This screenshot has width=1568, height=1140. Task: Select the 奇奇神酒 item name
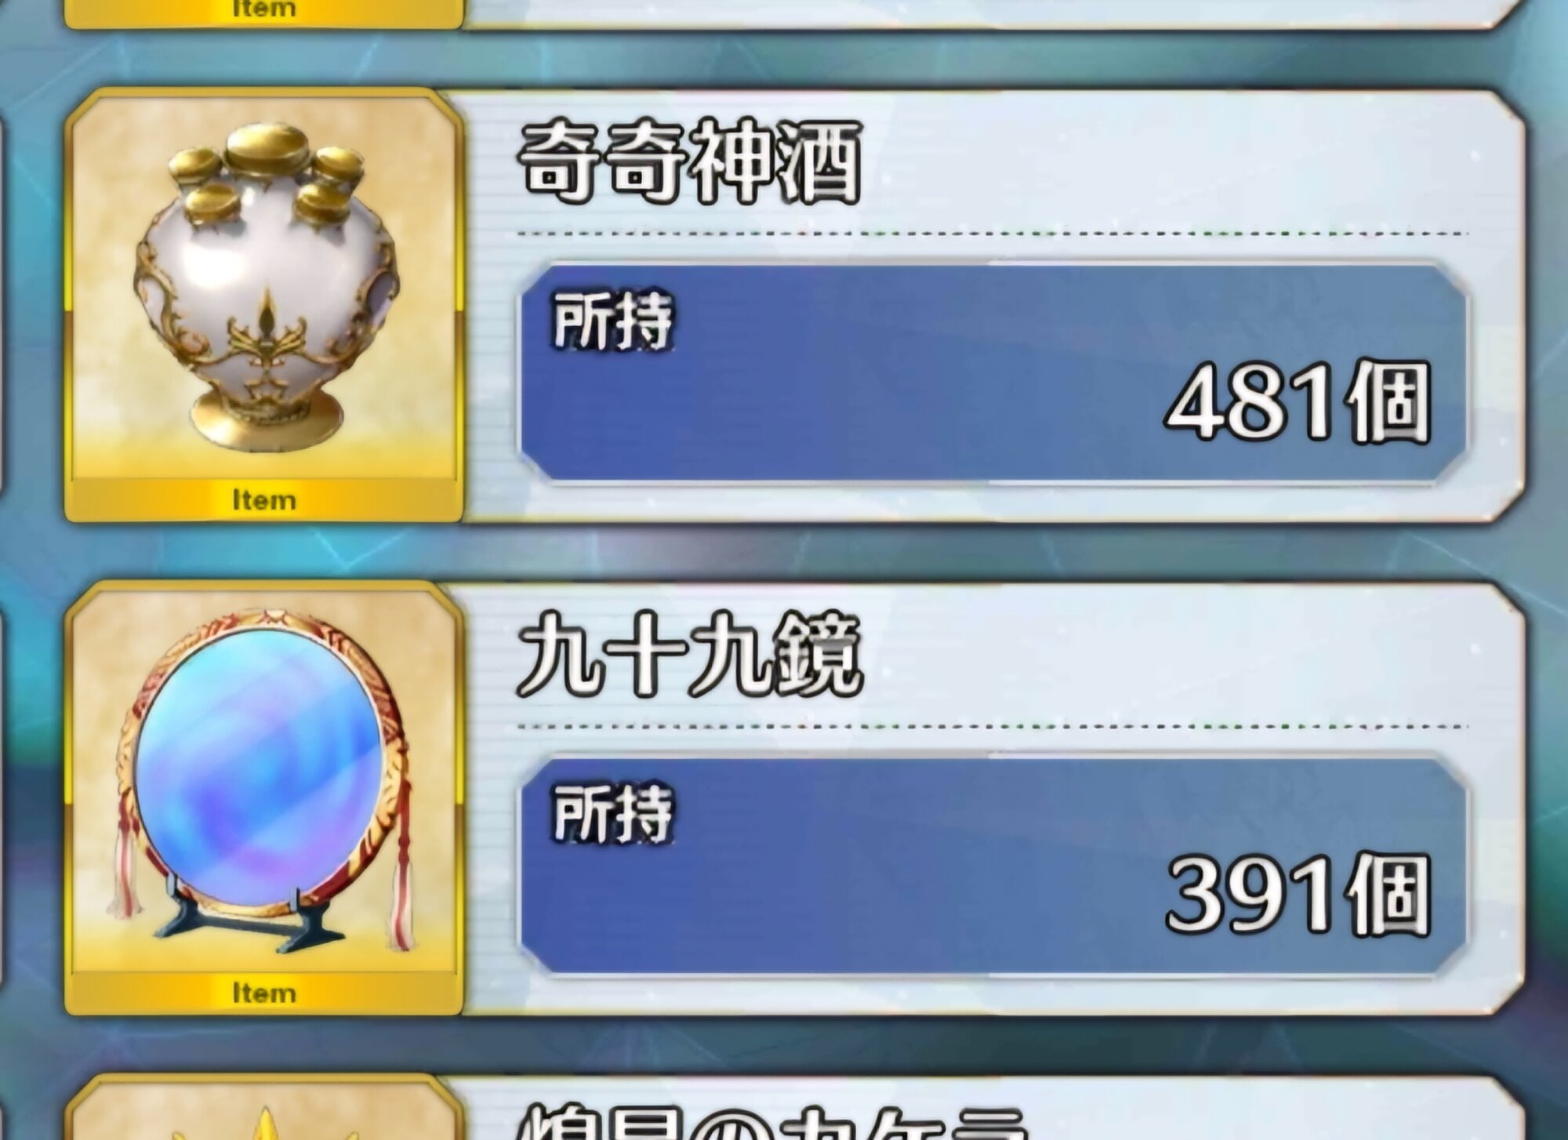690,162
